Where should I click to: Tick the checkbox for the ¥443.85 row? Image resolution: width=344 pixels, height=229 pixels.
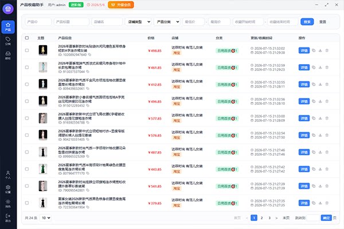click(27, 169)
